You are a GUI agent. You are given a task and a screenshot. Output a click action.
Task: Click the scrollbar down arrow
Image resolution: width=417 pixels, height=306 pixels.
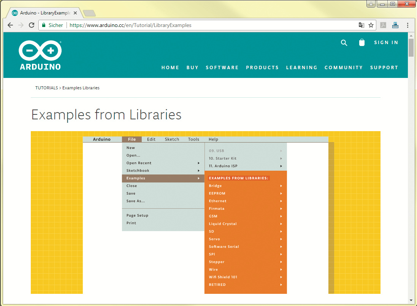pyautogui.click(x=411, y=300)
